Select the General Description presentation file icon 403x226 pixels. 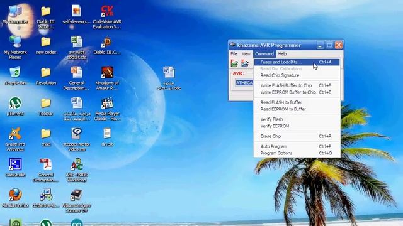point(76,78)
